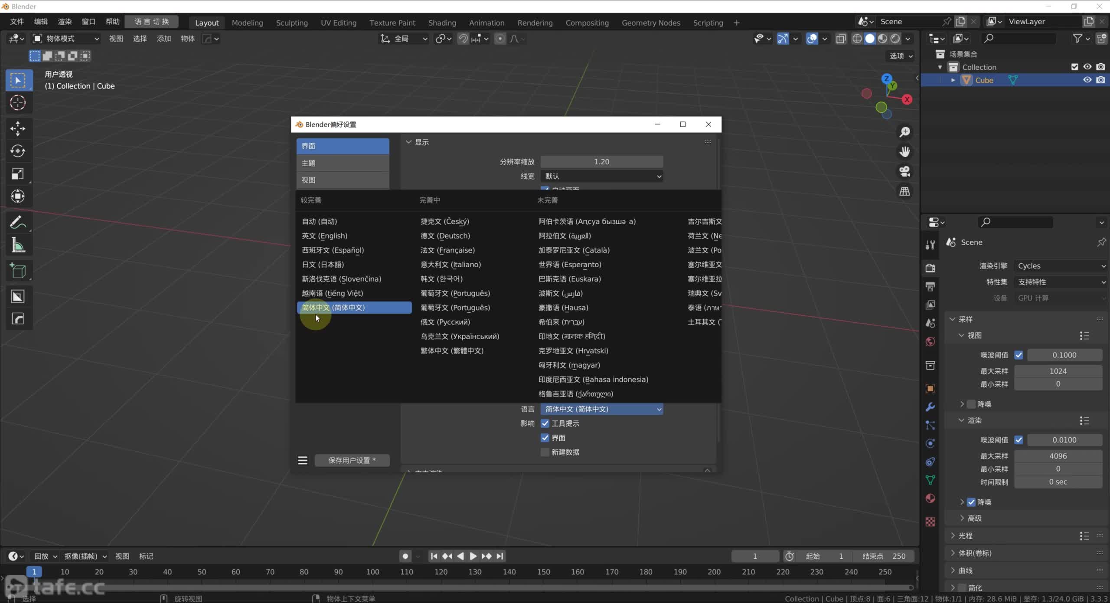
Task: Switch to the Shading workspace tab
Action: pos(442,23)
